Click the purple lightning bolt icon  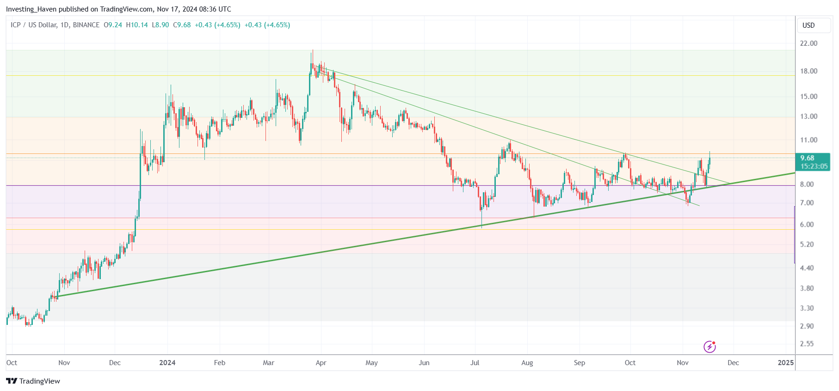[709, 347]
